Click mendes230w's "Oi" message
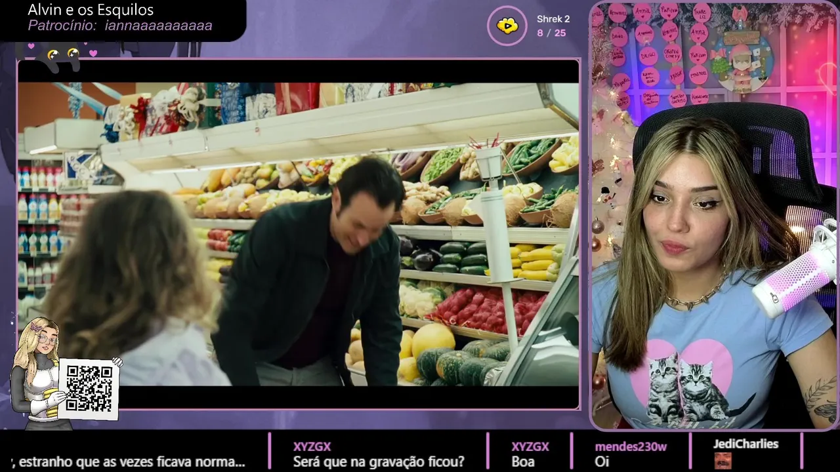 pos(601,462)
